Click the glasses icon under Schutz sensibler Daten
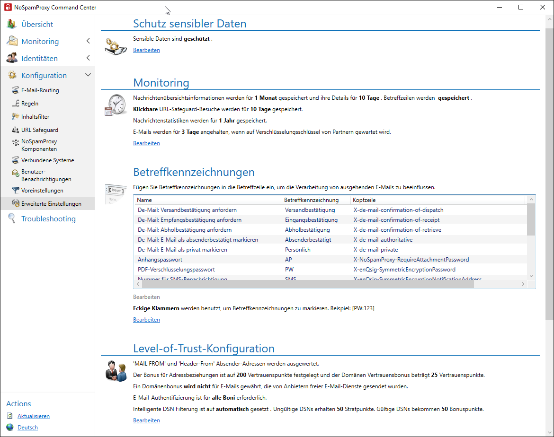Image resolution: width=554 pixels, height=437 pixels. click(x=116, y=47)
